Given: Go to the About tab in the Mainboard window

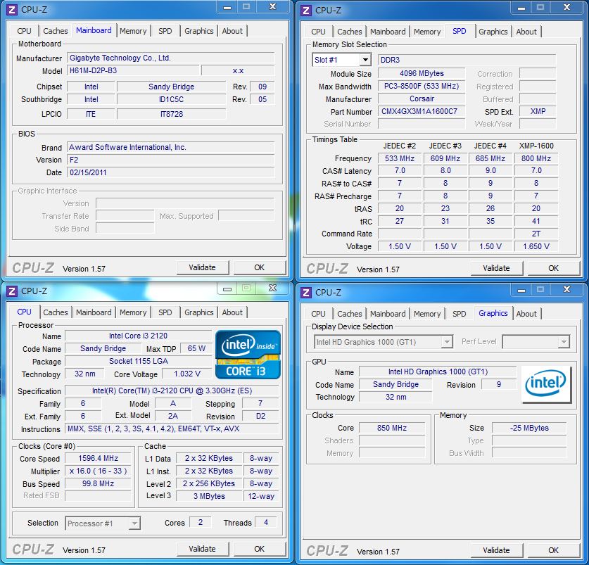Looking at the screenshot, I should 232,31.
